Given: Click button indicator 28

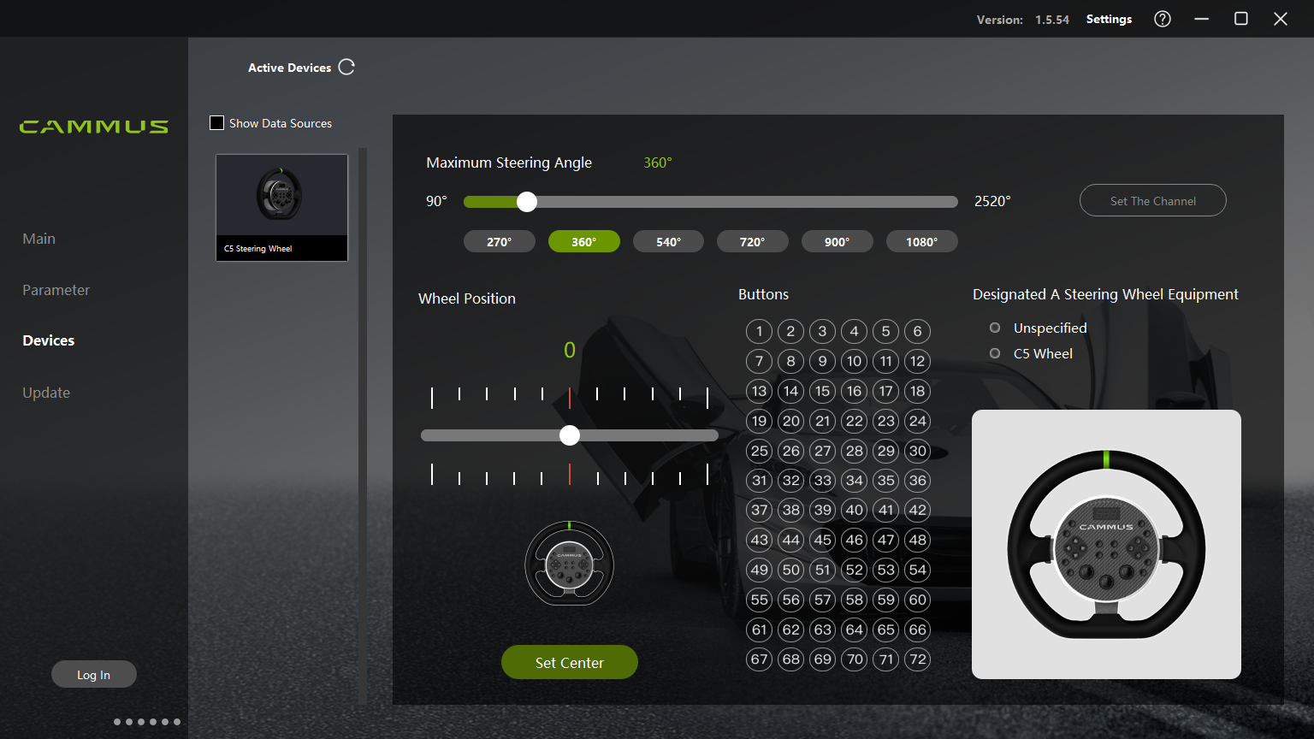Looking at the screenshot, I should pos(854,451).
